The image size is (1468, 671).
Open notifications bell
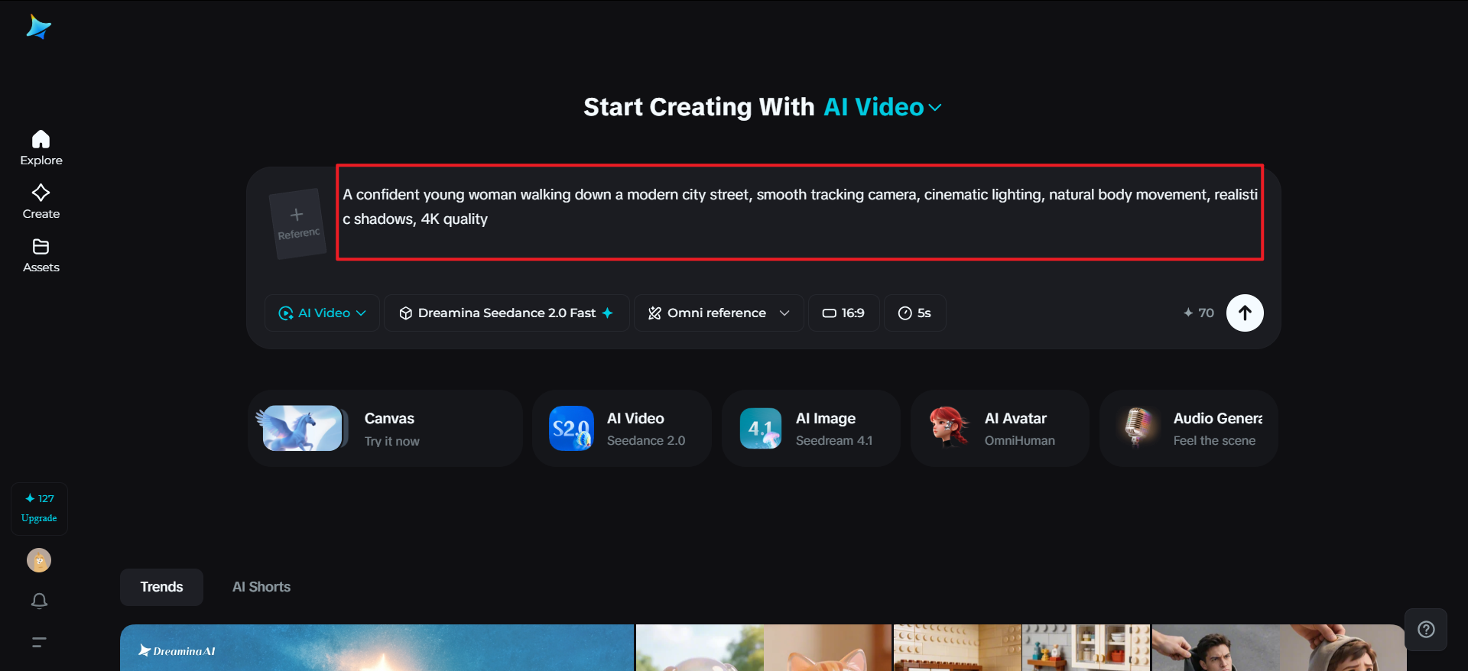(40, 601)
